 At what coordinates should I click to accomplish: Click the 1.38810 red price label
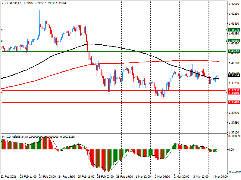234,93
